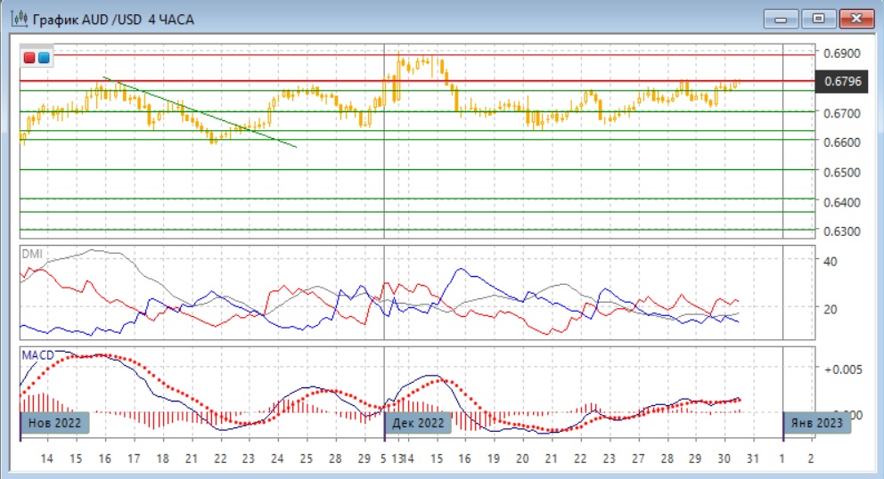This screenshot has width=884, height=479.
Task: Click the DMI indicator label
Action: [x=31, y=254]
